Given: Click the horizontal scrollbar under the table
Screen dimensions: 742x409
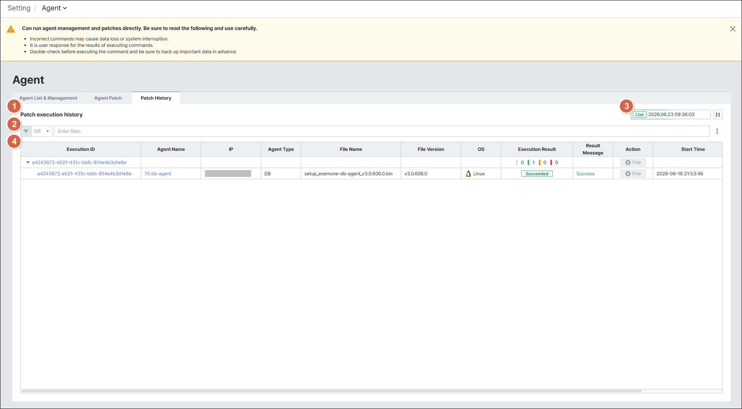Looking at the screenshot, I should (332, 391).
